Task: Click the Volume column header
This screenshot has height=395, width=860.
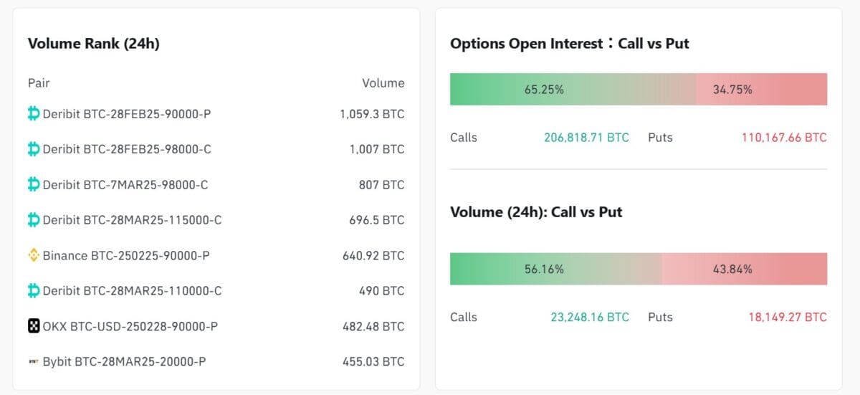Action: tap(383, 83)
